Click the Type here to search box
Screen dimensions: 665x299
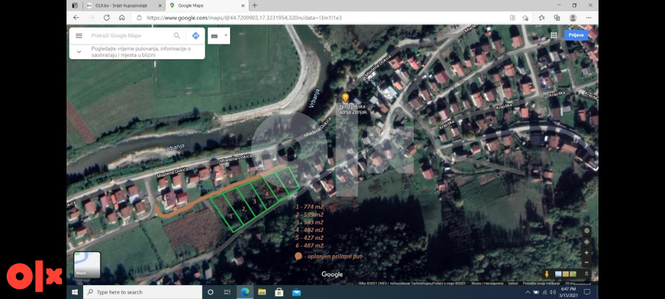coord(143,292)
